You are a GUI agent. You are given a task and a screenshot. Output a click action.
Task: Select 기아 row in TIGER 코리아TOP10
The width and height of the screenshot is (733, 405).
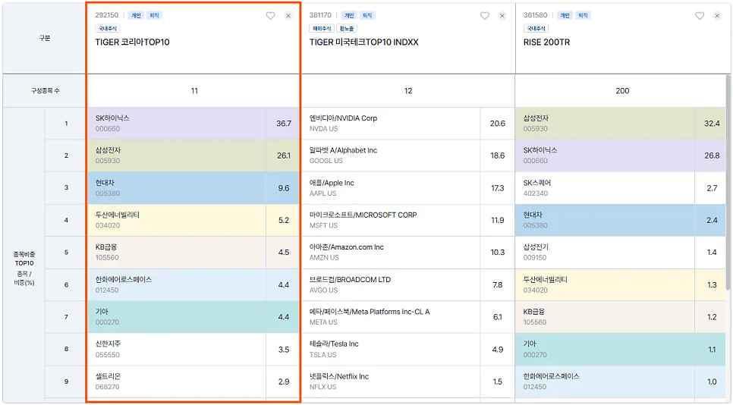click(x=193, y=317)
